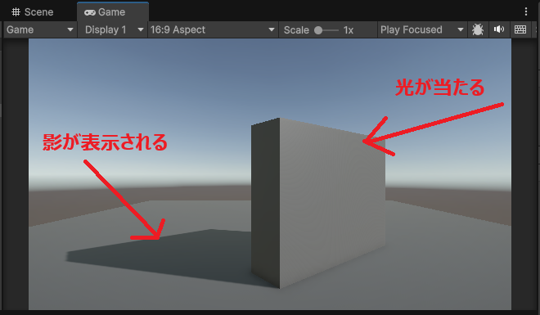The width and height of the screenshot is (540, 315).
Task: Click the 1x scale value
Action: (349, 30)
